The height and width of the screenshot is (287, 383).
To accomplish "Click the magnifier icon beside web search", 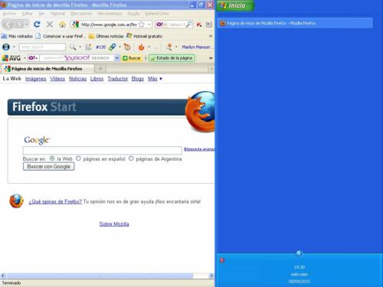I will tap(73, 47).
